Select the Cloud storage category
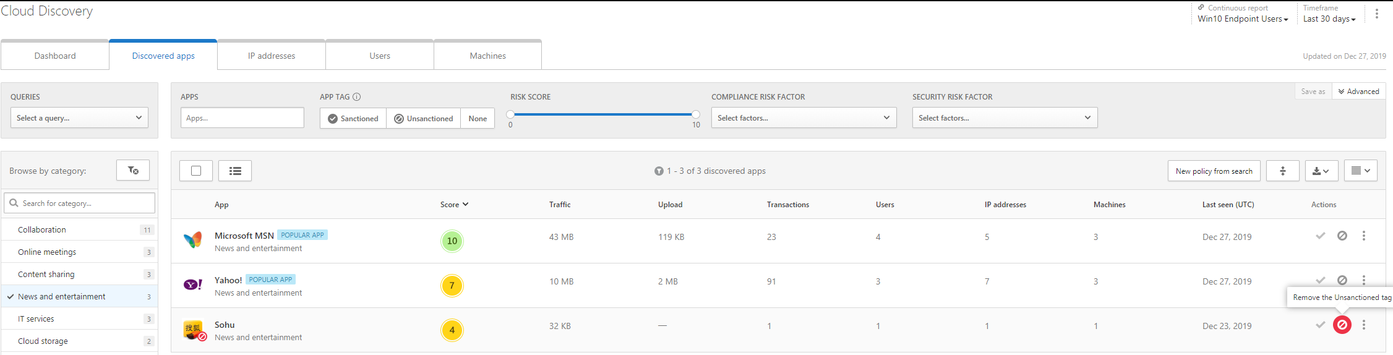 (79, 341)
